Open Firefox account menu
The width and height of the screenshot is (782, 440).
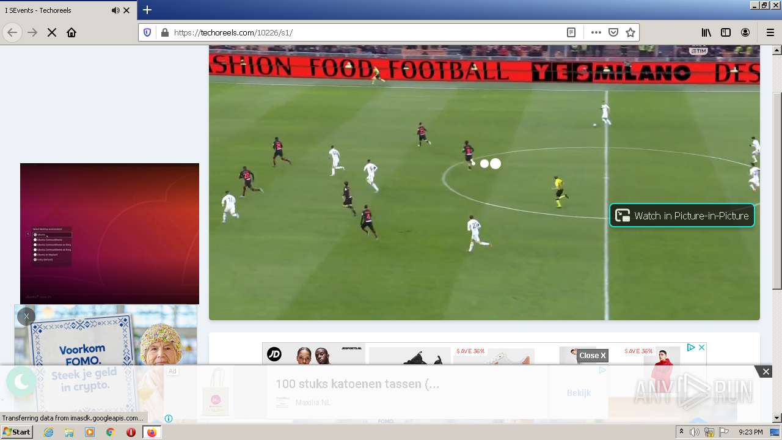pos(745,32)
